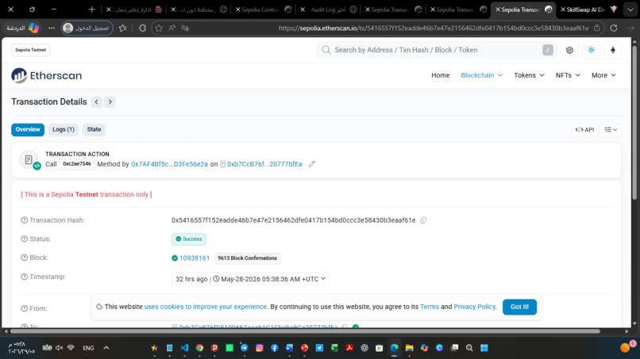640x359 pixels.
Task: Open the list view options dropdown
Action: click(611, 130)
